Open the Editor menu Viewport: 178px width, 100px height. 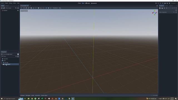click(14, 3)
